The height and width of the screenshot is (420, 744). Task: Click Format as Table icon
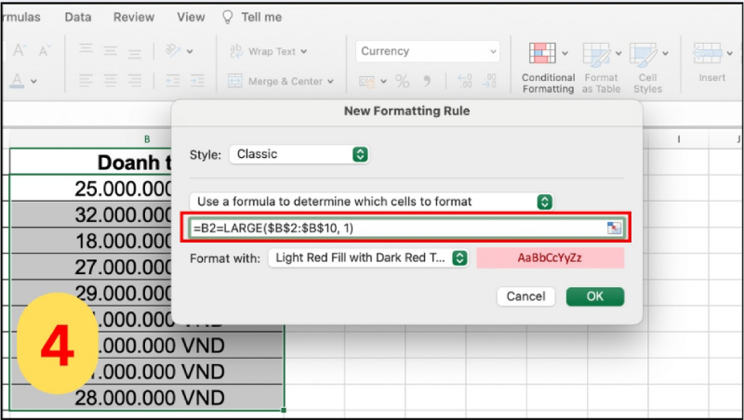point(596,53)
